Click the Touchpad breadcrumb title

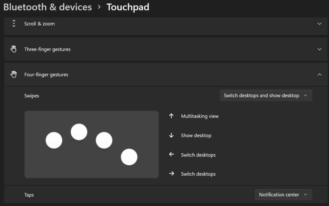pyautogui.click(x=128, y=7)
